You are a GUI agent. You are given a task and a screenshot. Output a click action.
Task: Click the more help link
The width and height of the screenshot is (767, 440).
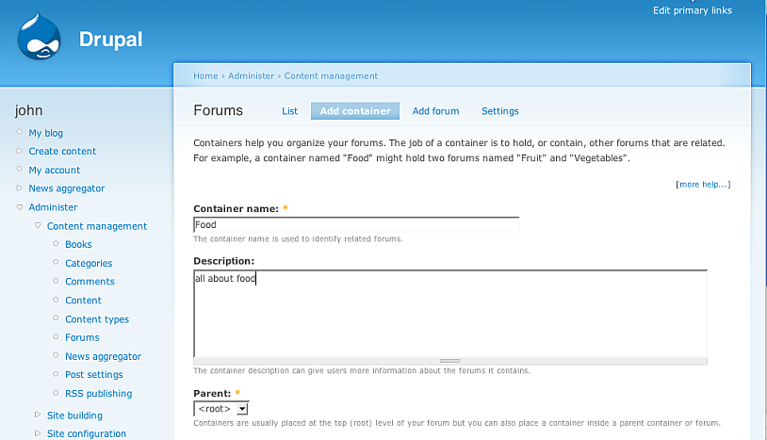tap(703, 185)
